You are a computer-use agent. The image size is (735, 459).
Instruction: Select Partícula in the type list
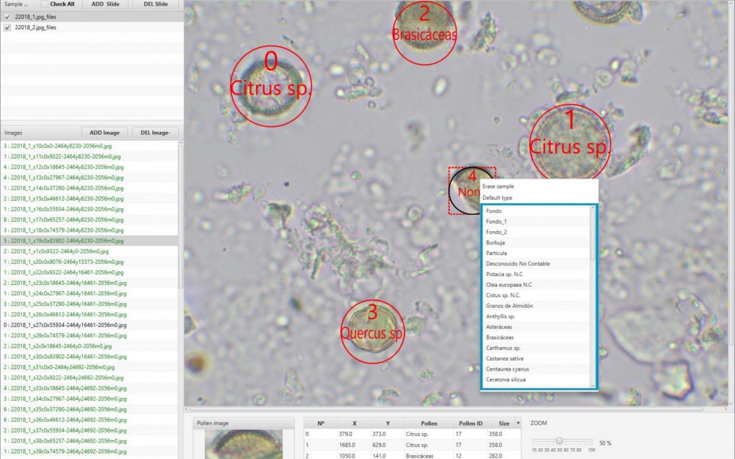536,254
